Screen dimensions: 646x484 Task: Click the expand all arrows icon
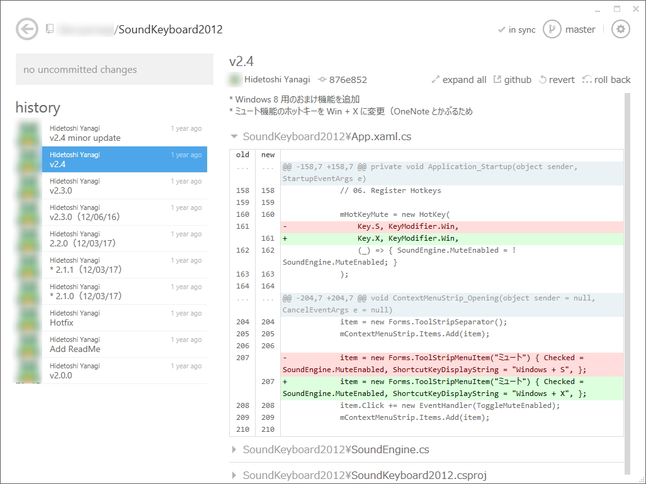436,80
